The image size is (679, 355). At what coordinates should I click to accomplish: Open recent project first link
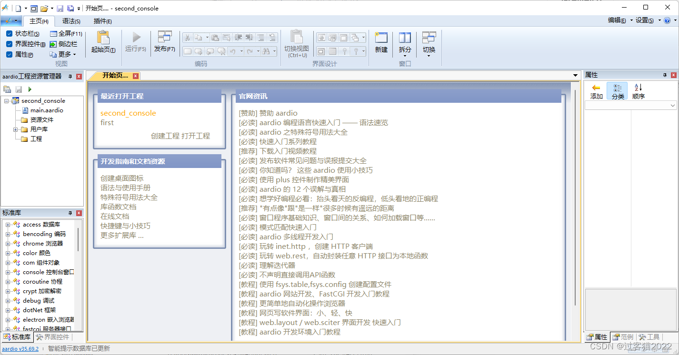pos(107,123)
